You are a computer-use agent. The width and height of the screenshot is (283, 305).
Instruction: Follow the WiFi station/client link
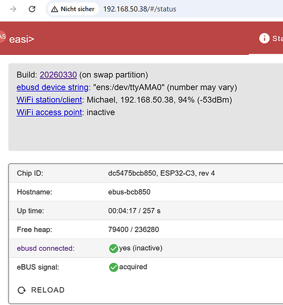tap(49, 100)
